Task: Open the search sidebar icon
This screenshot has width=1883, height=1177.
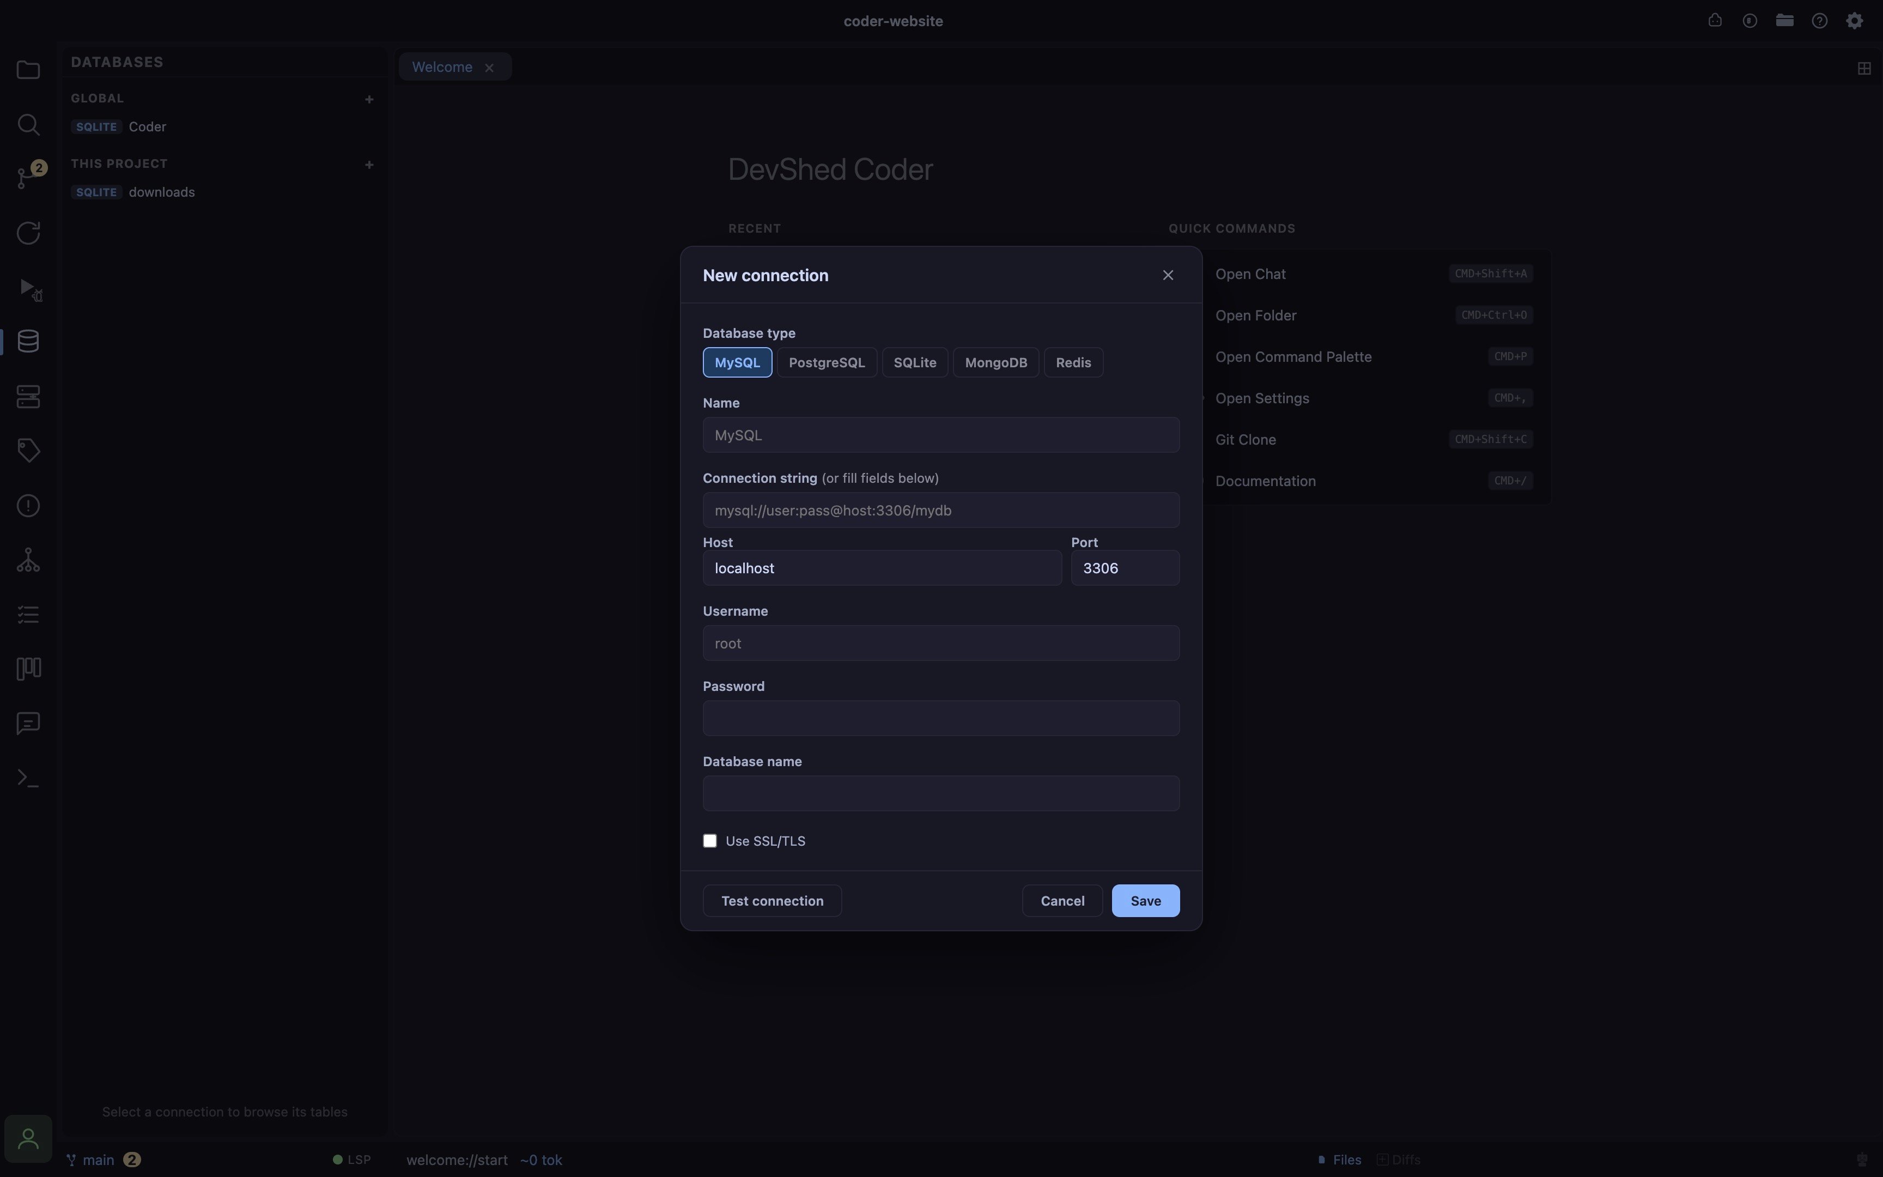Action: 28,125
